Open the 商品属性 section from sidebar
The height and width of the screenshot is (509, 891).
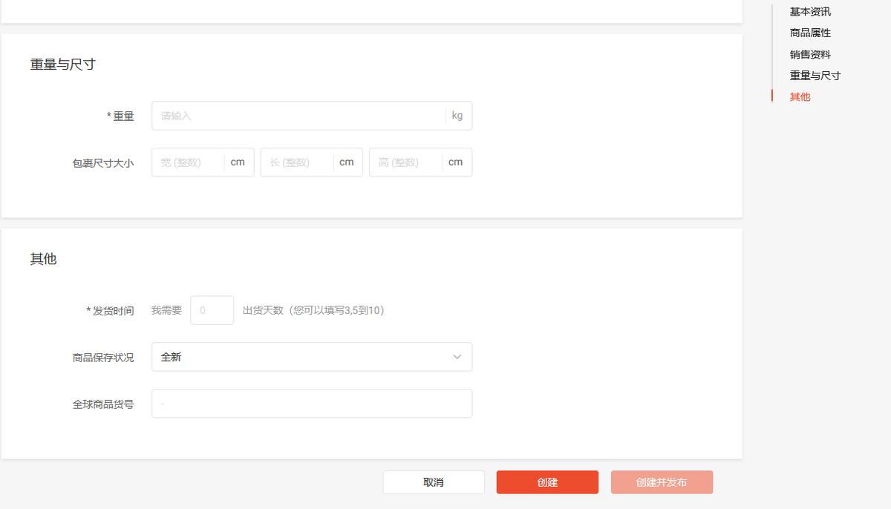(809, 33)
